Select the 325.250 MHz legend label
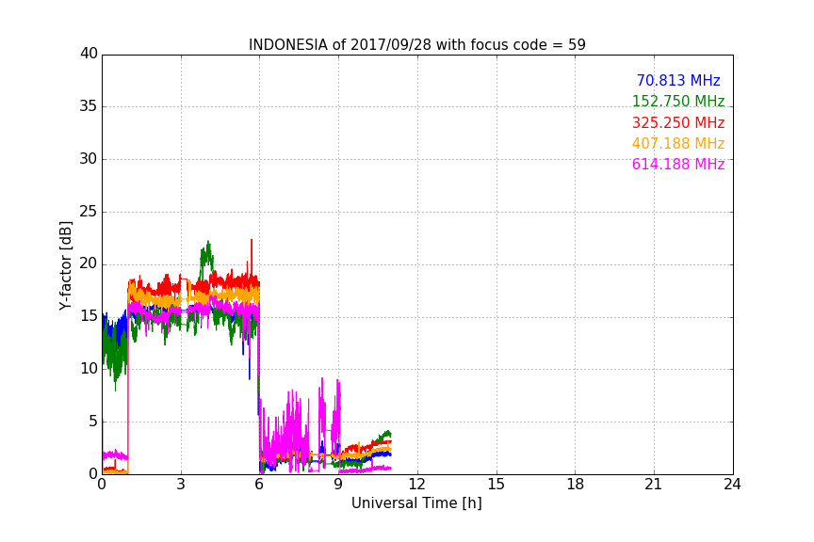 tap(678, 122)
